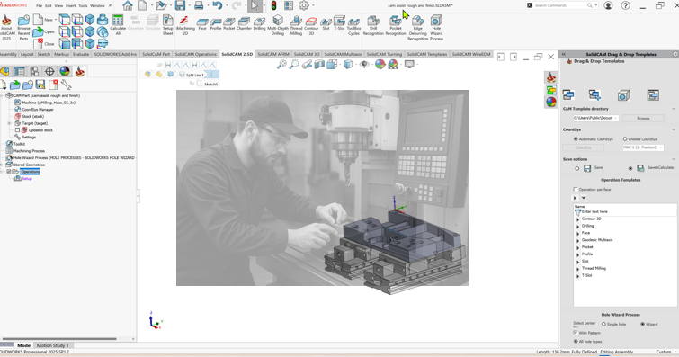Image resolution: width=679 pixels, height=357 pixels.
Task: Open the SolidCAM manager tab icon
Action: (x=80, y=71)
